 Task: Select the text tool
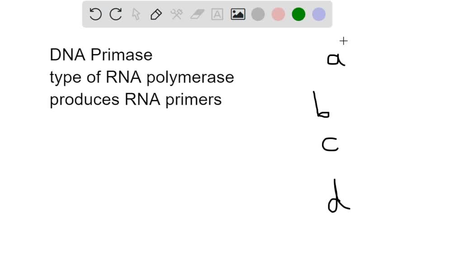(x=217, y=14)
